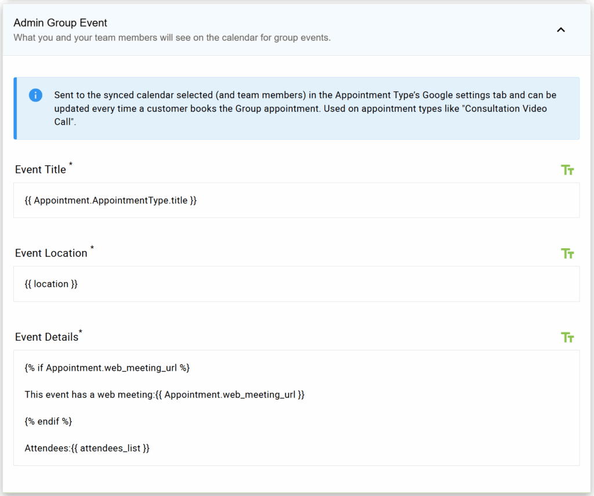Click the green Tt icon beside Event Details

(567, 337)
